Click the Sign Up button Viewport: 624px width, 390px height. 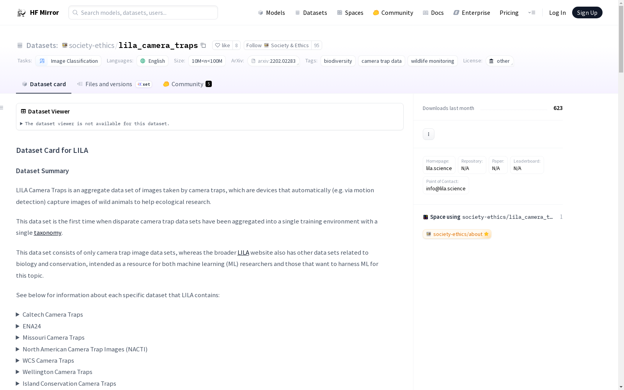[x=587, y=12]
